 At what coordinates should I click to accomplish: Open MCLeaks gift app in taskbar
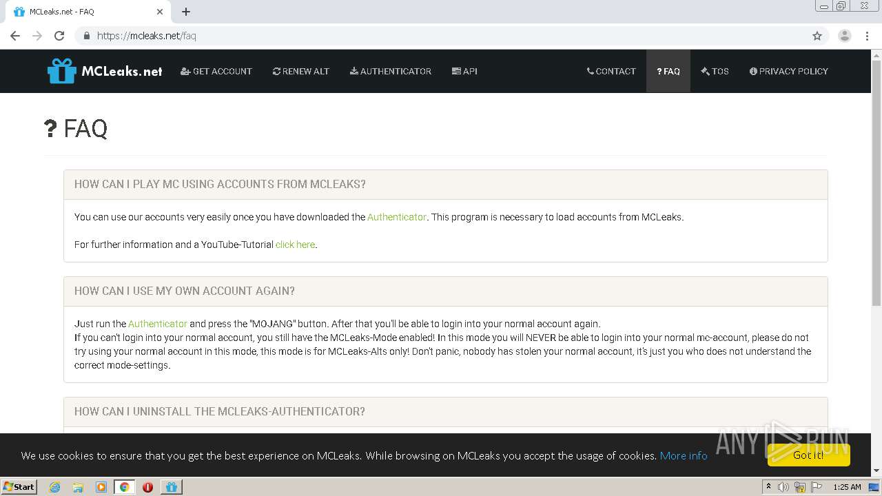click(x=171, y=487)
